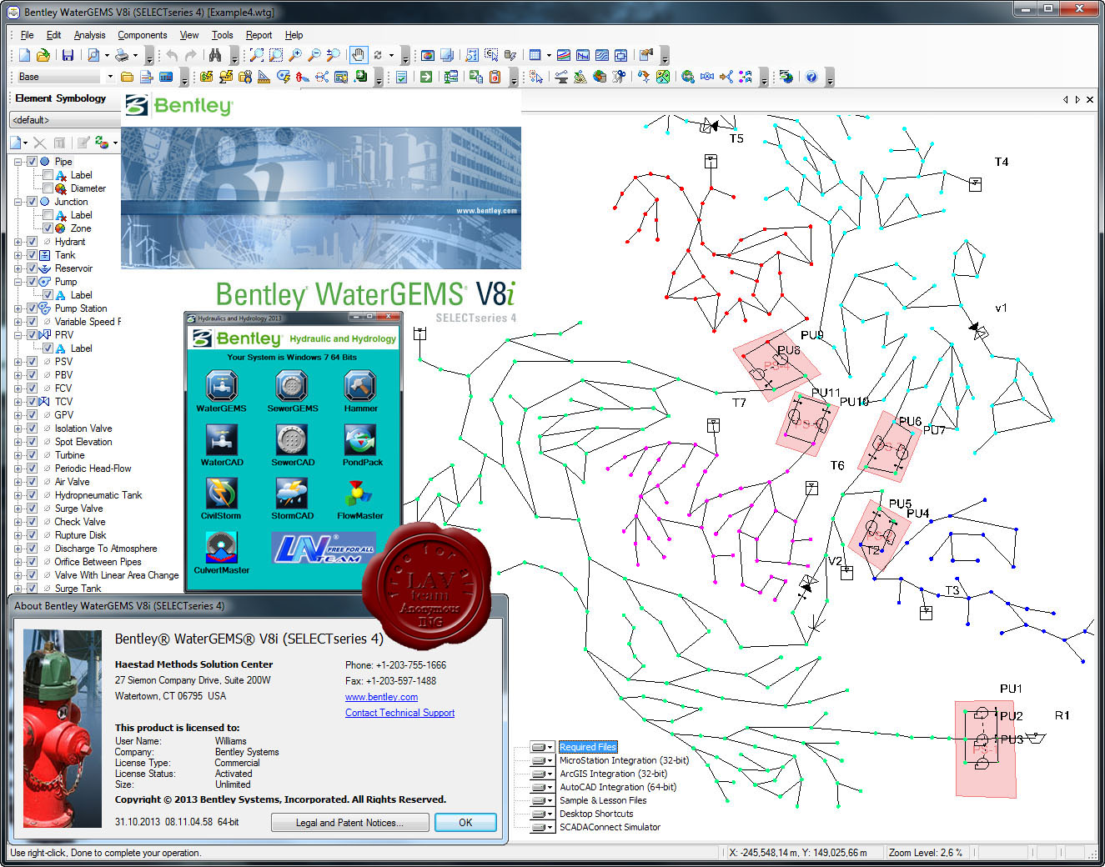This screenshot has width=1105, height=867.
Task: Launch FlowMaster from the launcher window
Action: [x=360, y=499]
